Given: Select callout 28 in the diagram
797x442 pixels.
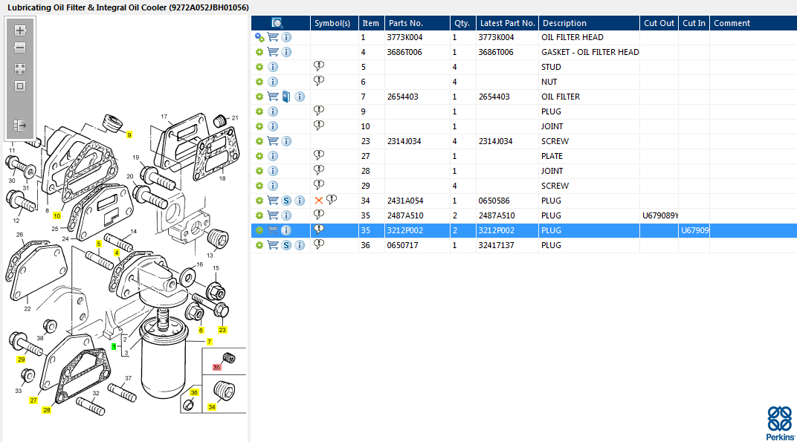Looking at the screenshot, I should (x=47, y=409).
